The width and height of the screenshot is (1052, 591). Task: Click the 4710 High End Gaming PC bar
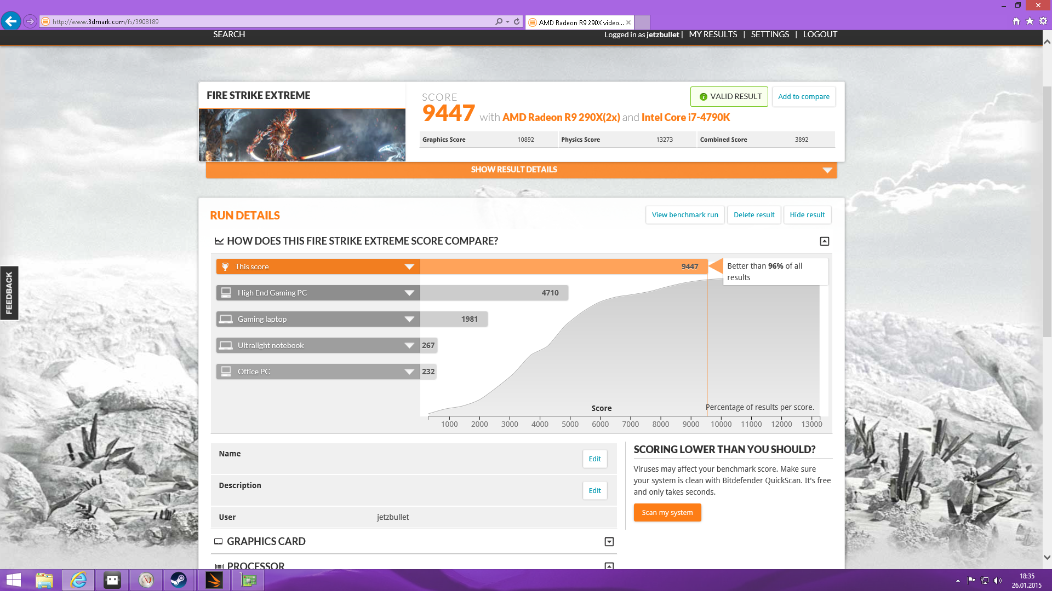(494, 293)
